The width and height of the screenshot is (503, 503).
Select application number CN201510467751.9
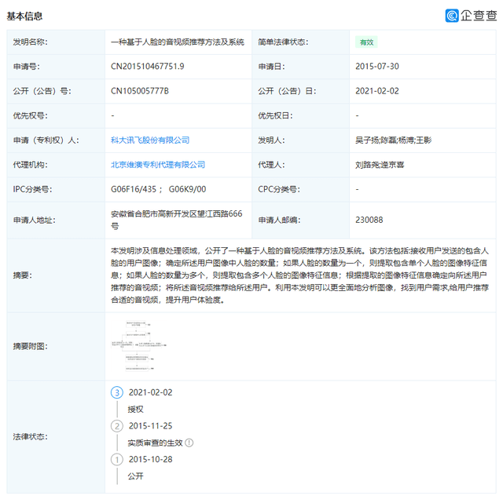click(148, 67)
